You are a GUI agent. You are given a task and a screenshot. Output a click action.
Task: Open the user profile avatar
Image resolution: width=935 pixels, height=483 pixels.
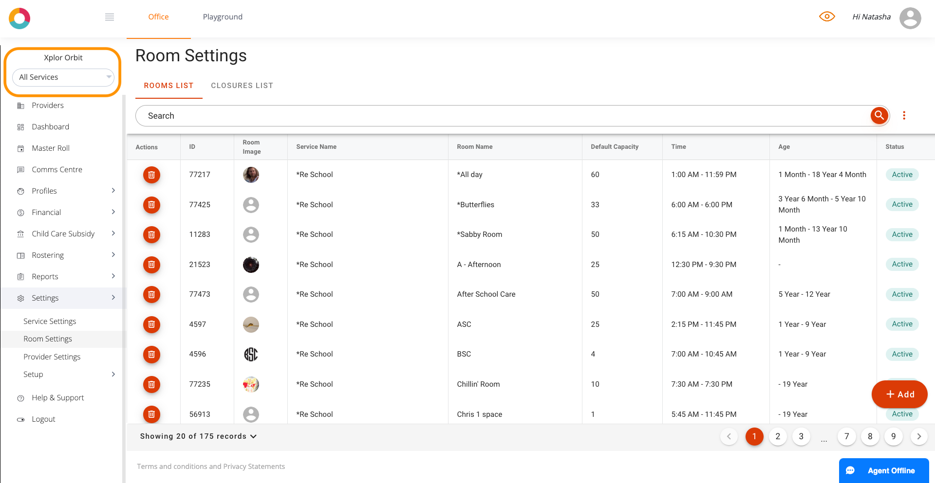pos(910,18)
